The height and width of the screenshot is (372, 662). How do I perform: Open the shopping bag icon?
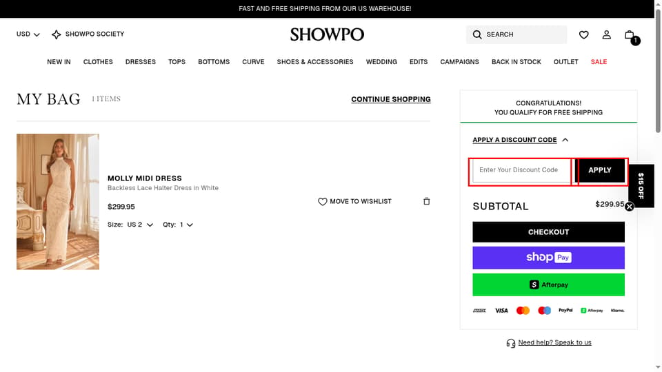coord(631,37)
